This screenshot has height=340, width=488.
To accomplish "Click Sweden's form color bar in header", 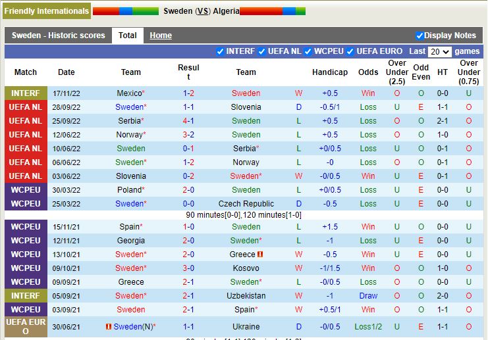I will pos(126,11).
